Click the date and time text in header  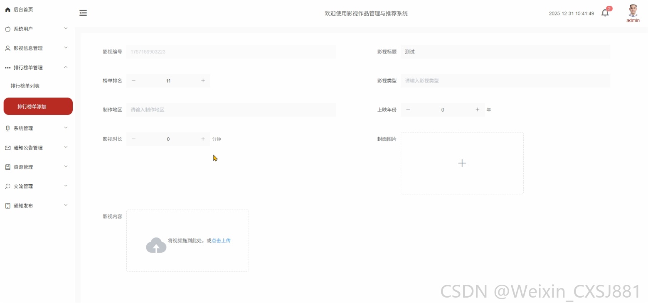(572, 14)
